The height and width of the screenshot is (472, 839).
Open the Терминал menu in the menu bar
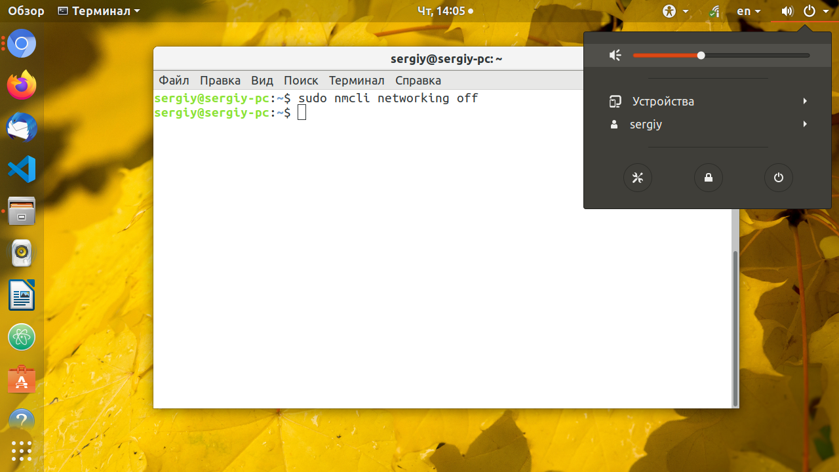pos(357,81)
